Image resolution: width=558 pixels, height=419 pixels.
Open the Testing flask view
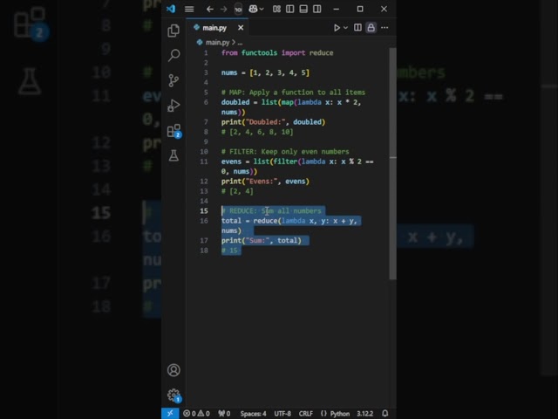(x=174, y=155)
